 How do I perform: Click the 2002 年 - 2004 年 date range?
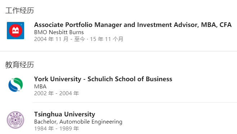[57, 93]
